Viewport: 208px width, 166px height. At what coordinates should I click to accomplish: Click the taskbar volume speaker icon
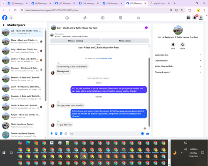(x=186, y=149)
